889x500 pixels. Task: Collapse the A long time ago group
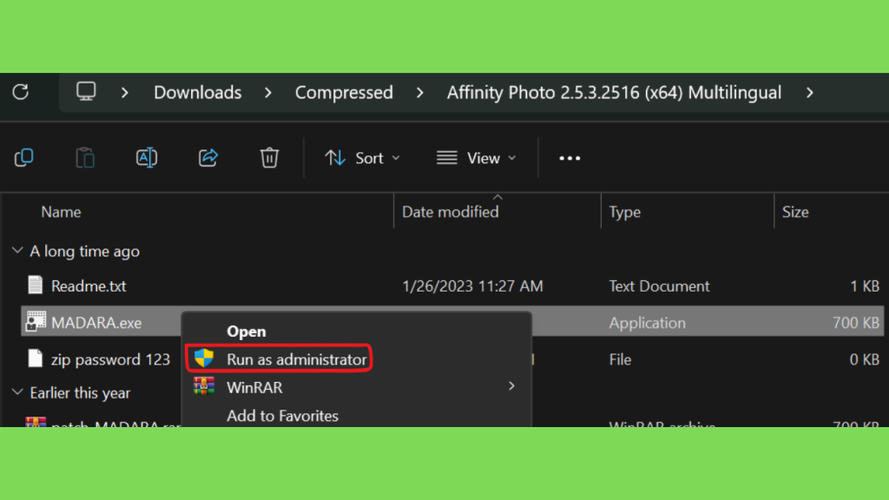click(x=17, y=251)
